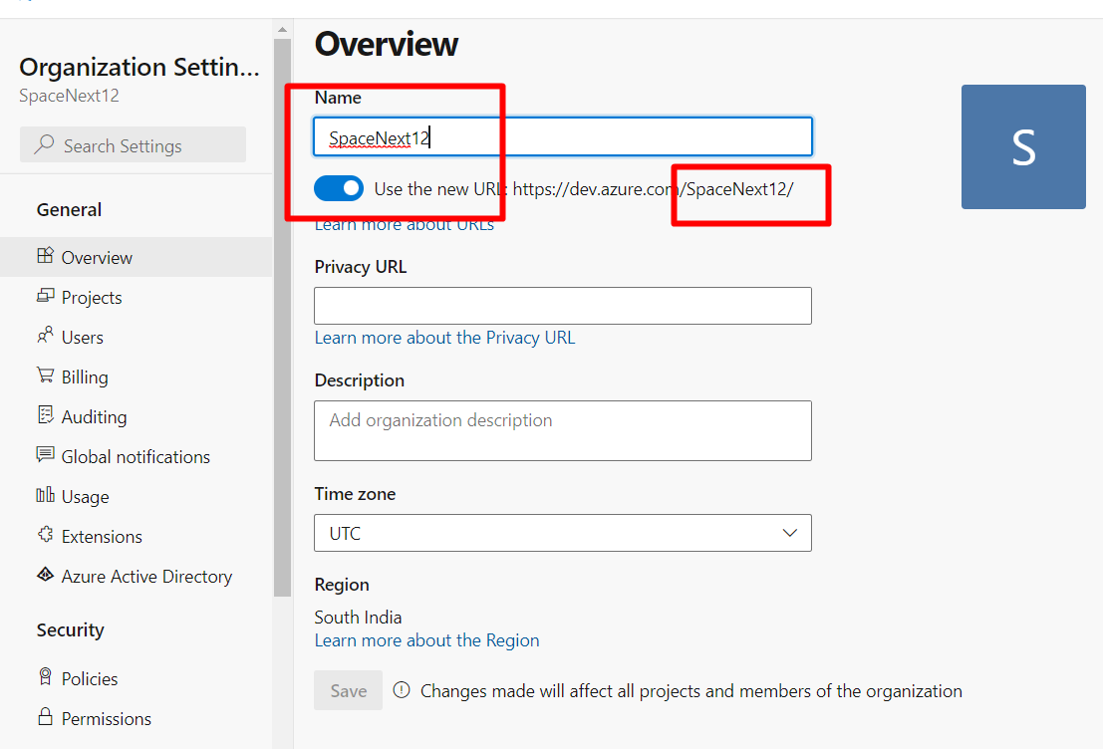This screenshot has width=1103, height=749.
Task: Follow Learn more about the Region link
Action: click(x=427, y=640)
